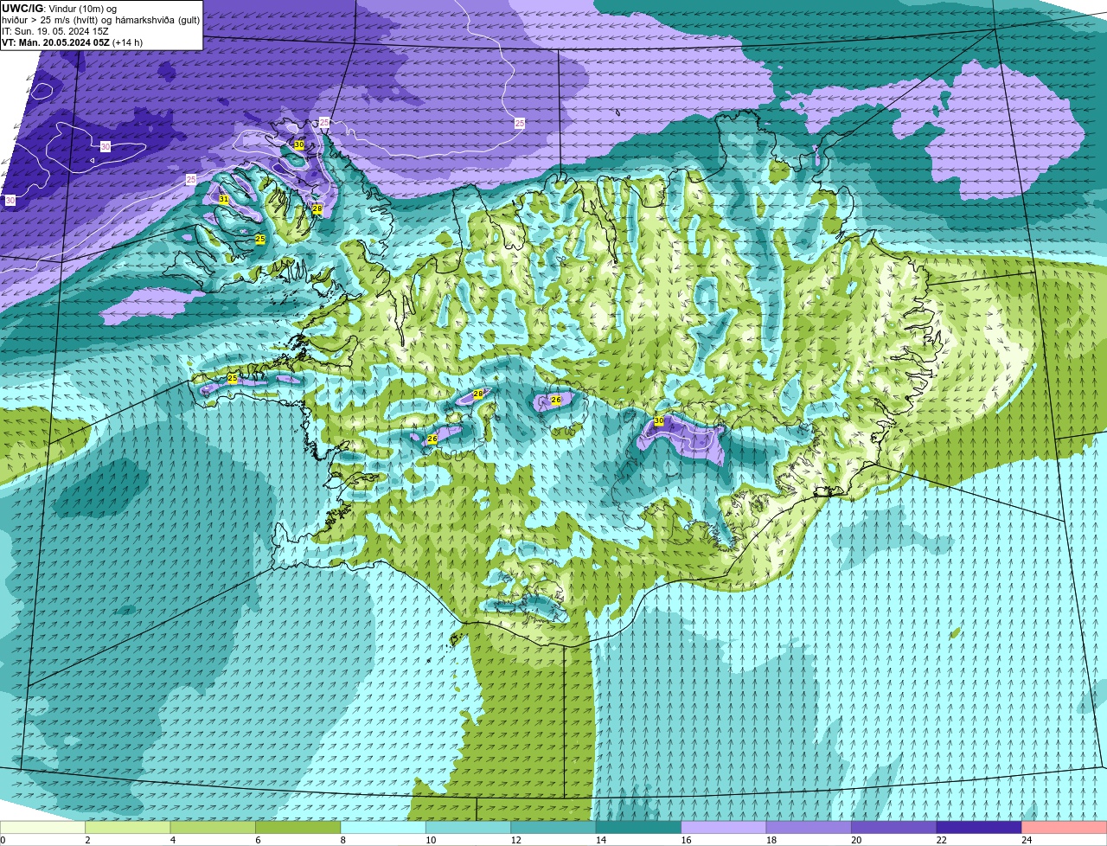Image resolution: width=1107 pixels, height=846 pixels.
Task: Click the initialization time 'IT: Sun. 19. 05. 2024 15Z'
Action: coord(55,30)
